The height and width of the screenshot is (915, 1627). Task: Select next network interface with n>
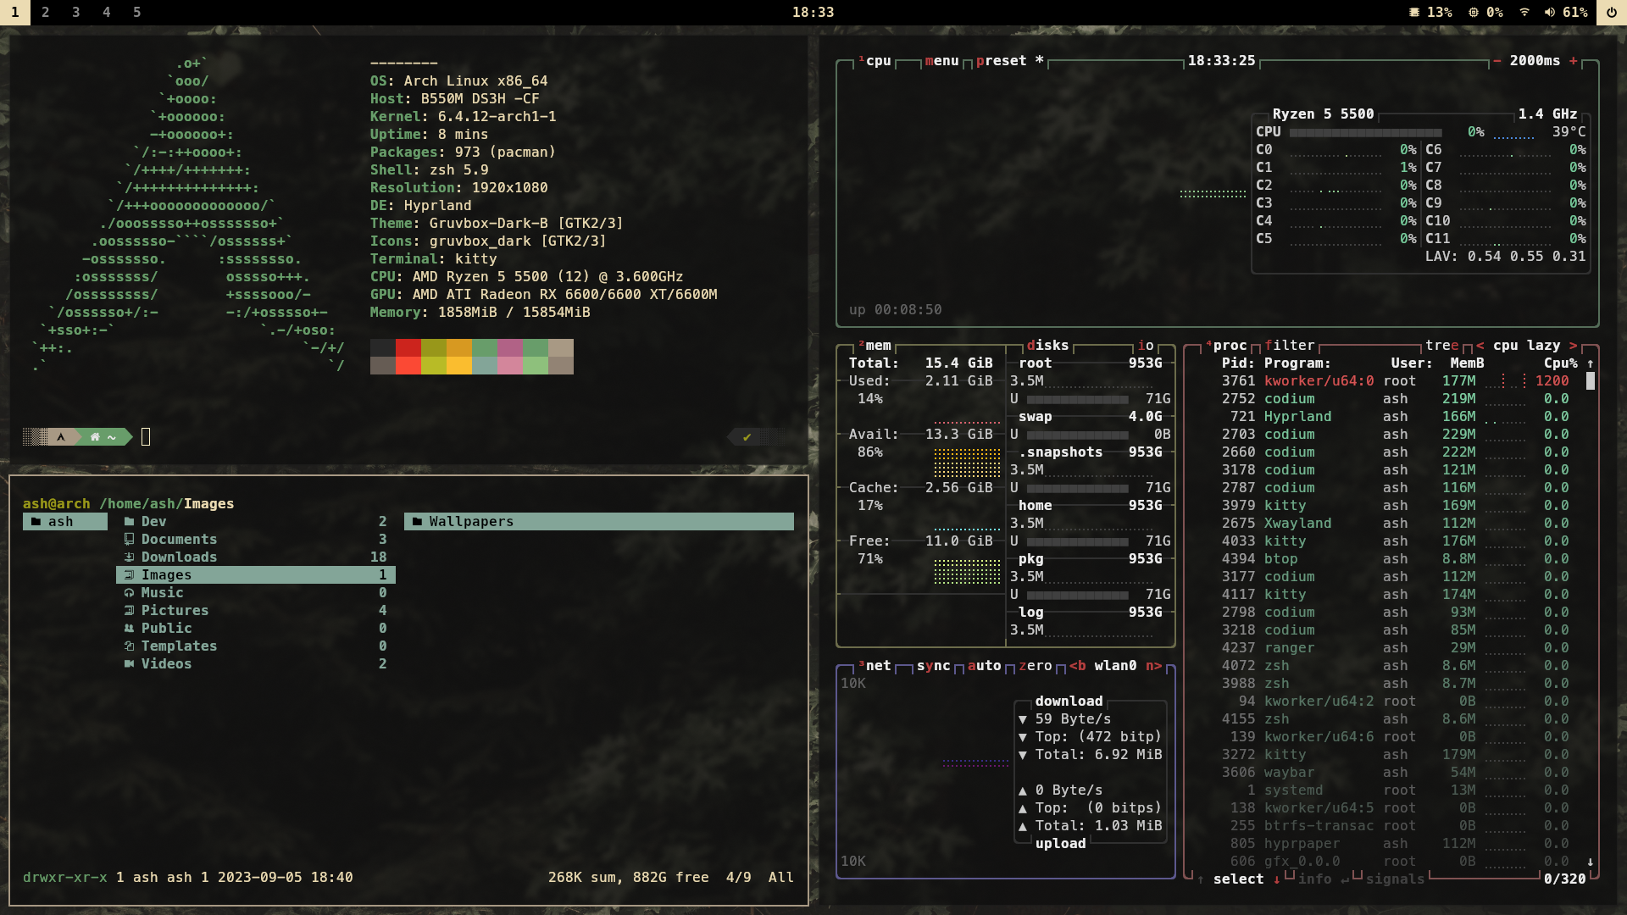[x=1153, y=666]
